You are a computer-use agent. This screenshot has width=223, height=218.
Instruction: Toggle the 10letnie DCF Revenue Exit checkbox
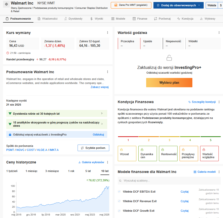tap(119, 201)
